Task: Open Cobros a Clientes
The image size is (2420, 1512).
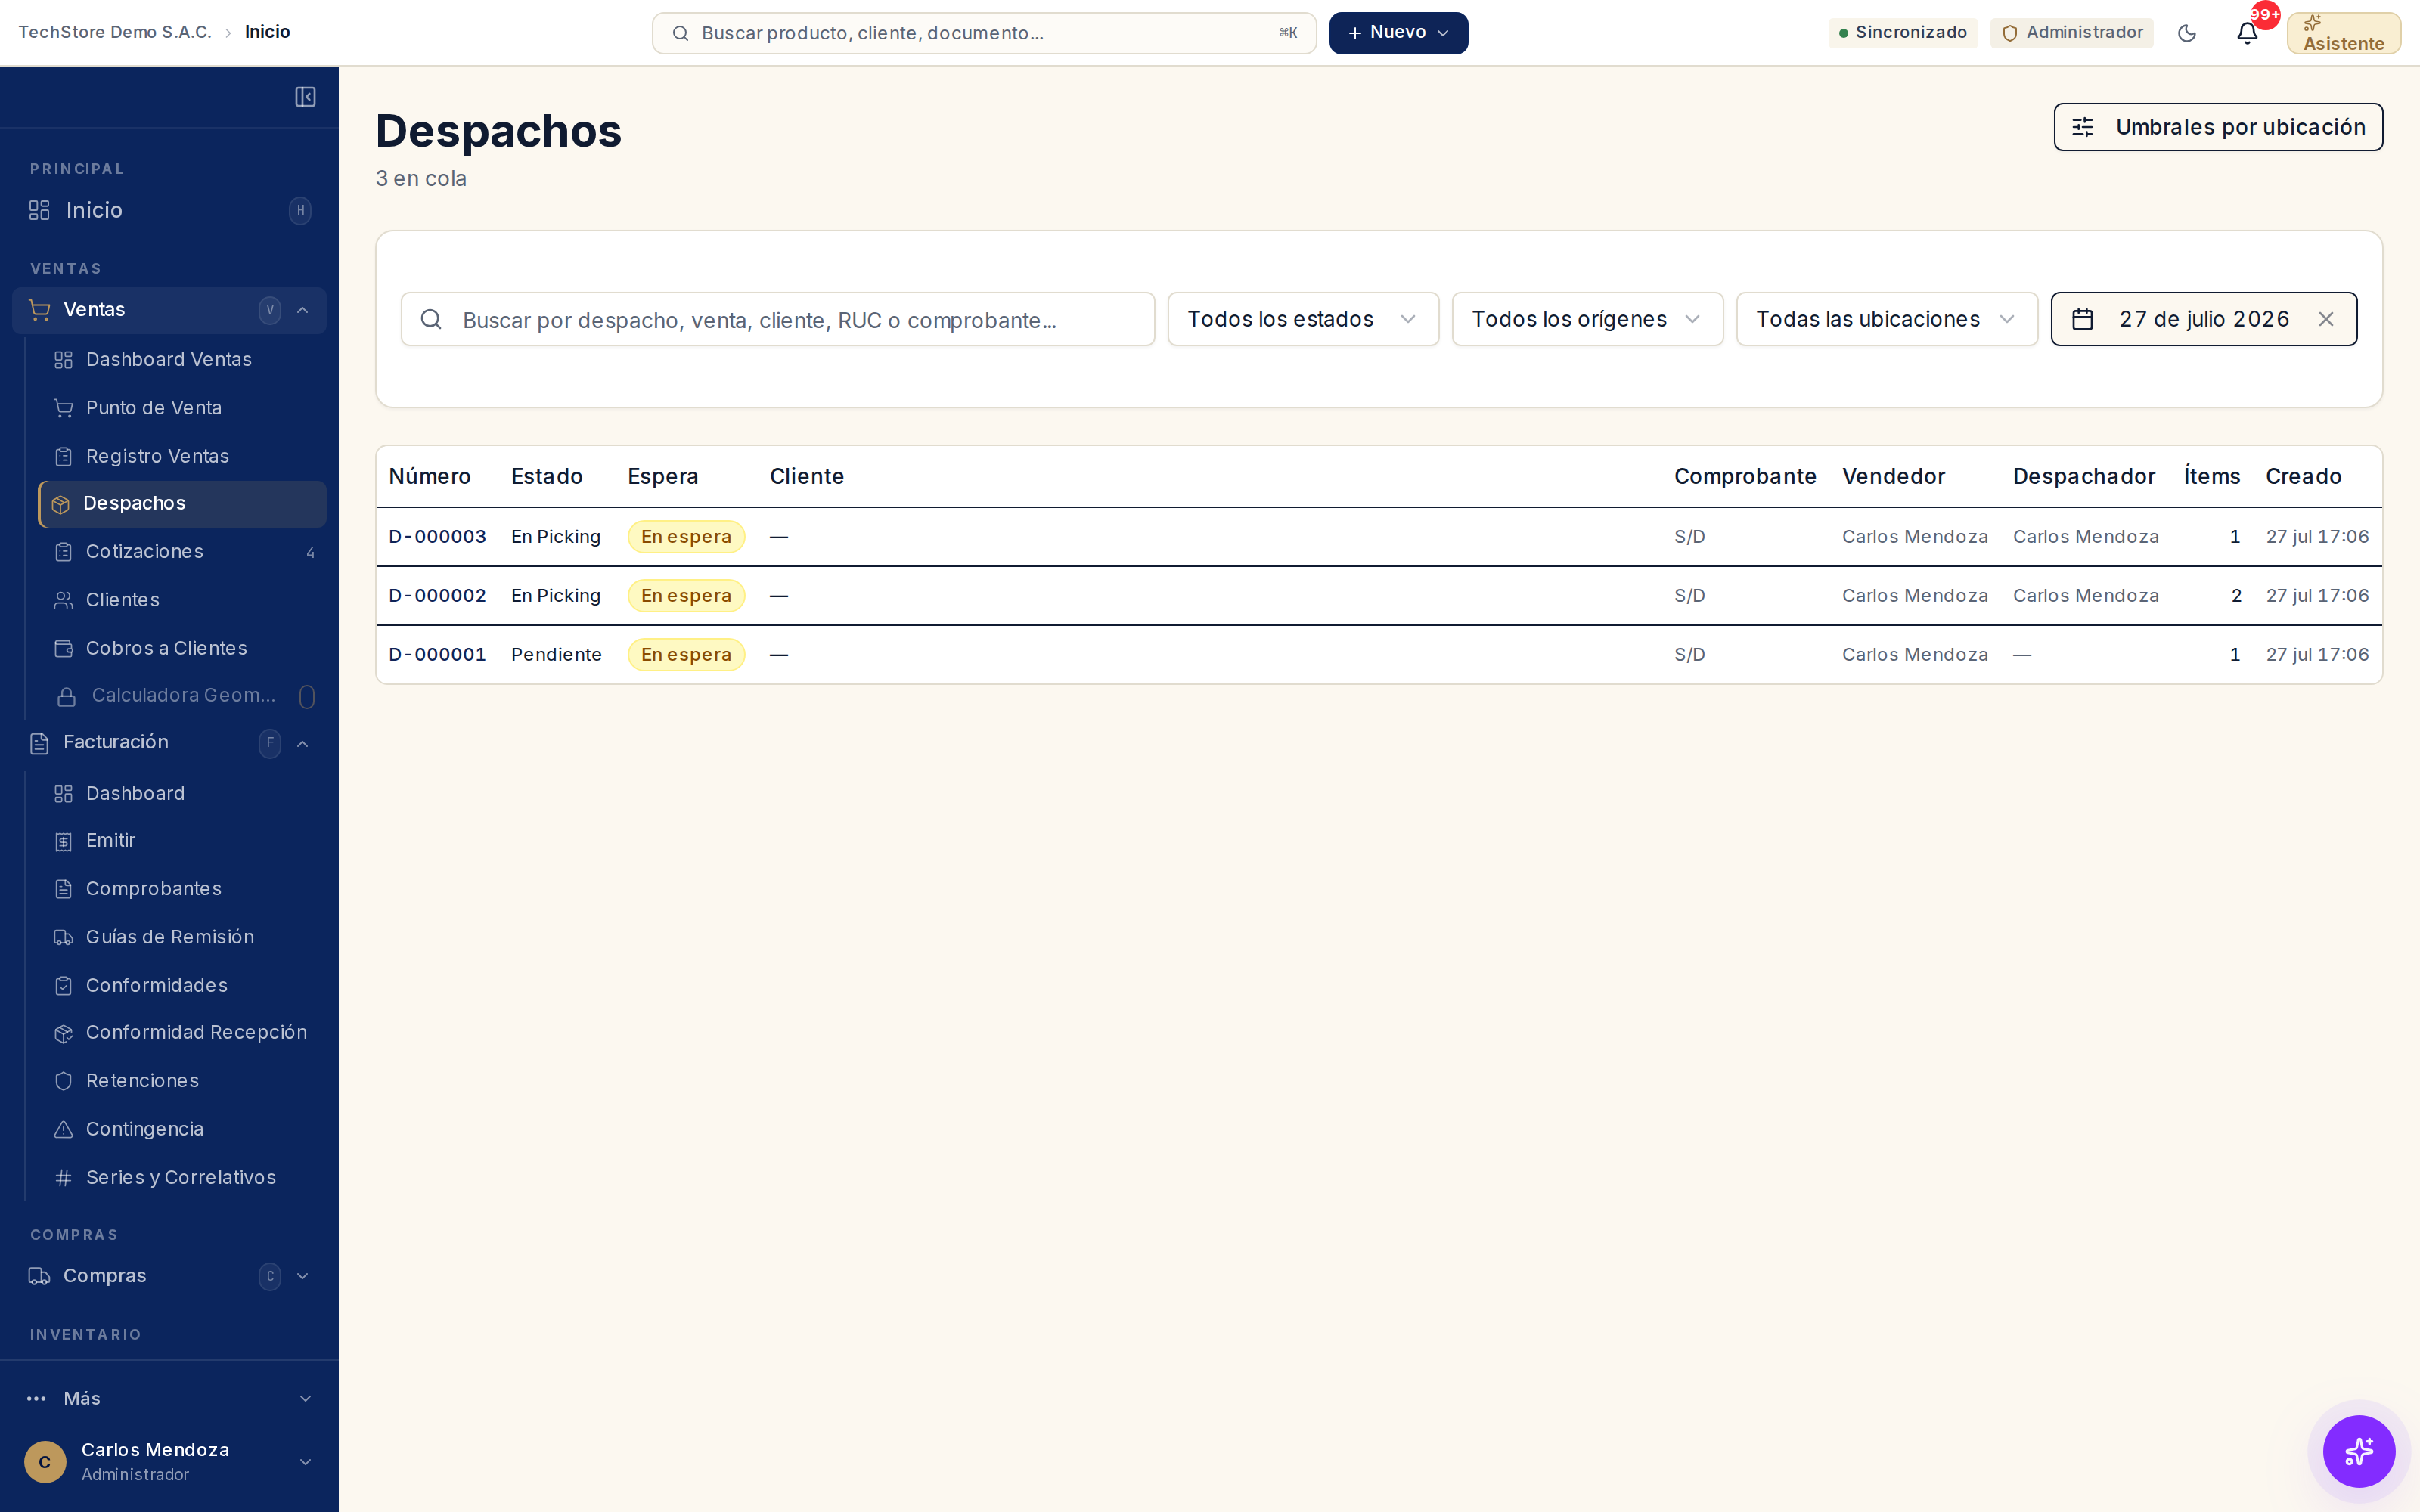Action: [182, 648]
